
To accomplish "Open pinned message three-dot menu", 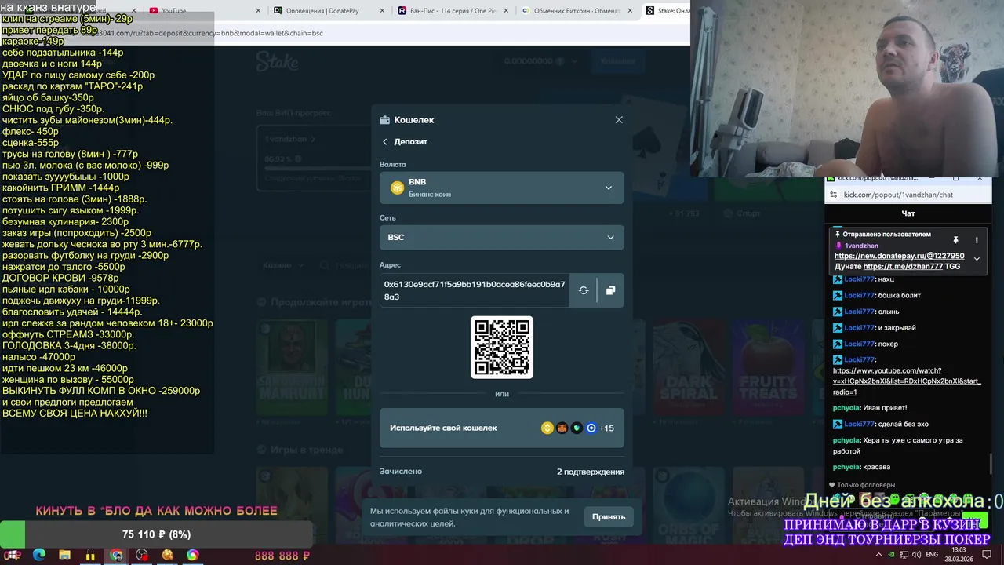I will [x=977, y=240].
